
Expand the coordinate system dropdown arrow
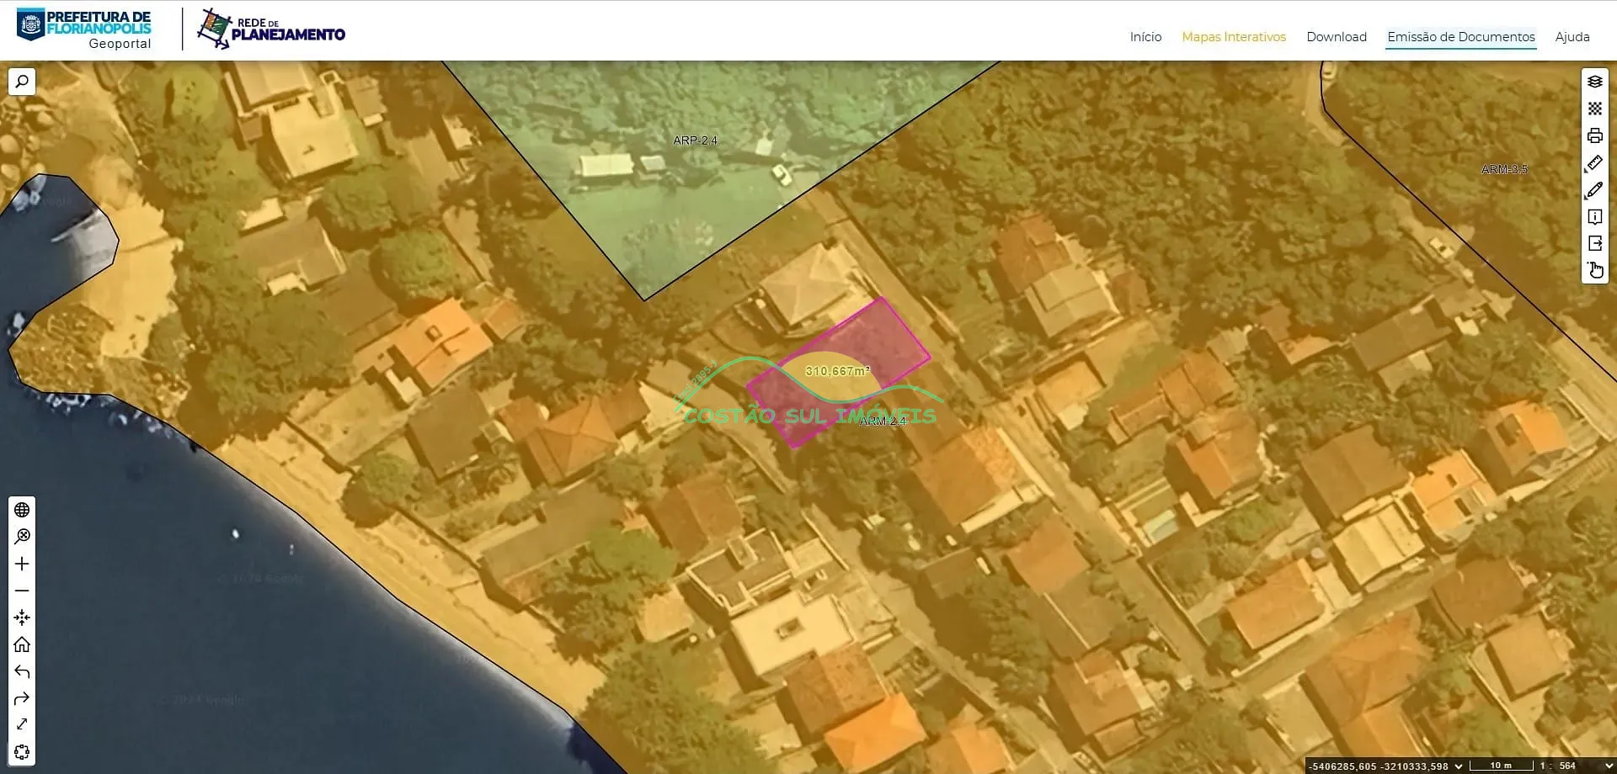[1459, 766]
